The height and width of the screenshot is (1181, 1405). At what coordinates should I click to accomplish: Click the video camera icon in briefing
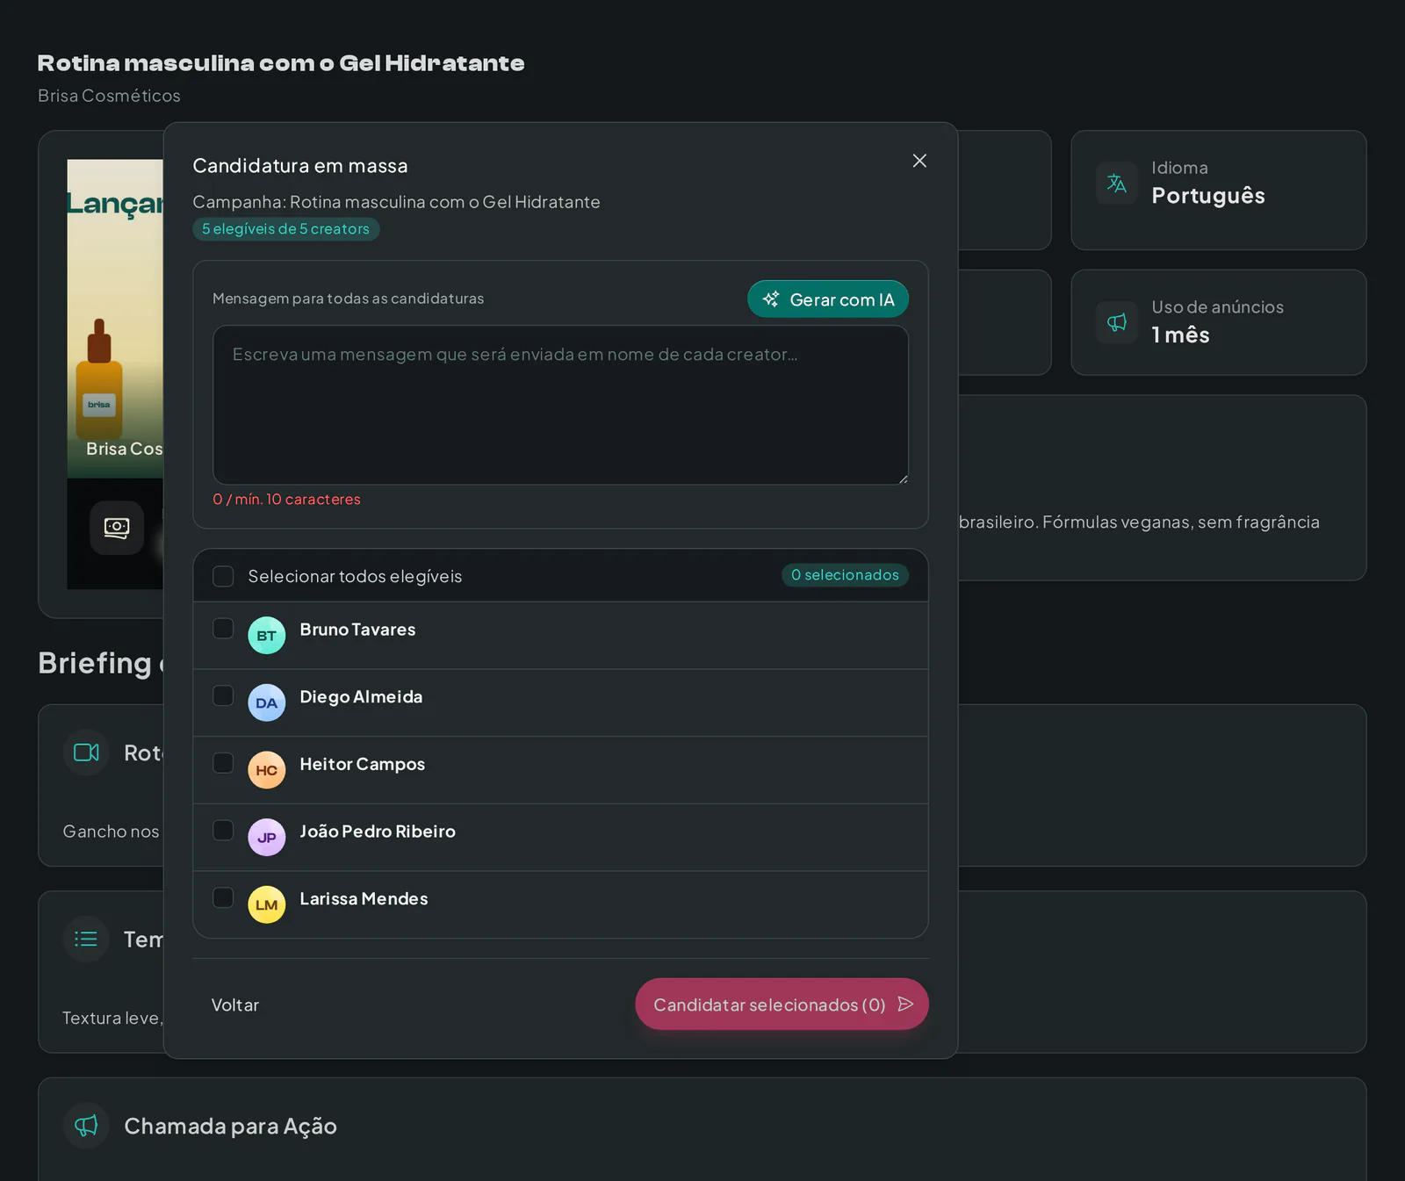click(86, 753)
